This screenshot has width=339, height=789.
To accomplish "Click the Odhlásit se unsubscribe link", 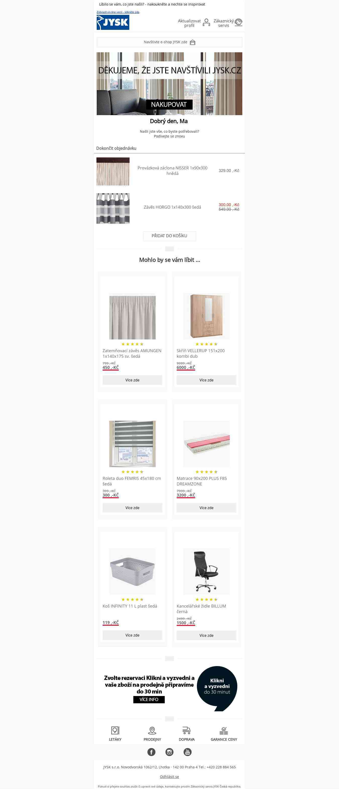I will [169, 776].
